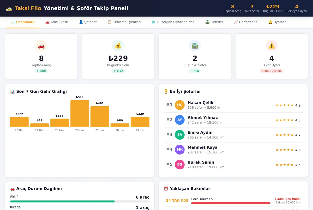Click Hasan Çelik's 4.9 star rating
Image resolution: width=313 pixels, height=210 pixels.
[x=288, y=105]
